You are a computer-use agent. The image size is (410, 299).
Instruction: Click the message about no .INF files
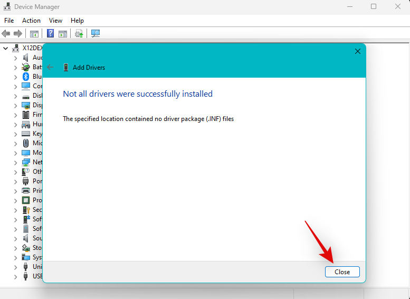tap(148, 119)
